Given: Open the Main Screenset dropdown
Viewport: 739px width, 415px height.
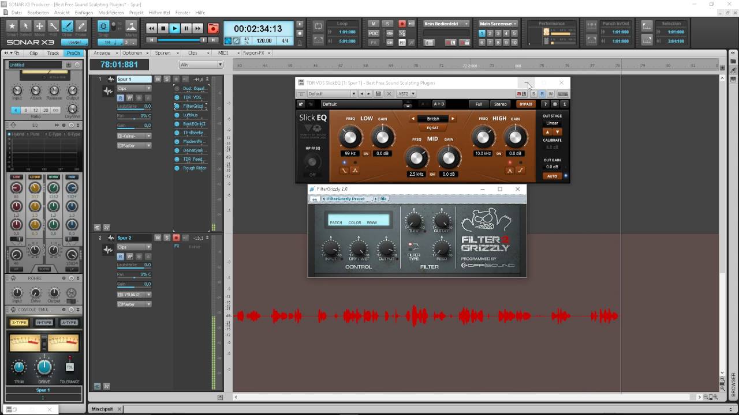Looking at the screenshot, I should (x=498, y=24).
